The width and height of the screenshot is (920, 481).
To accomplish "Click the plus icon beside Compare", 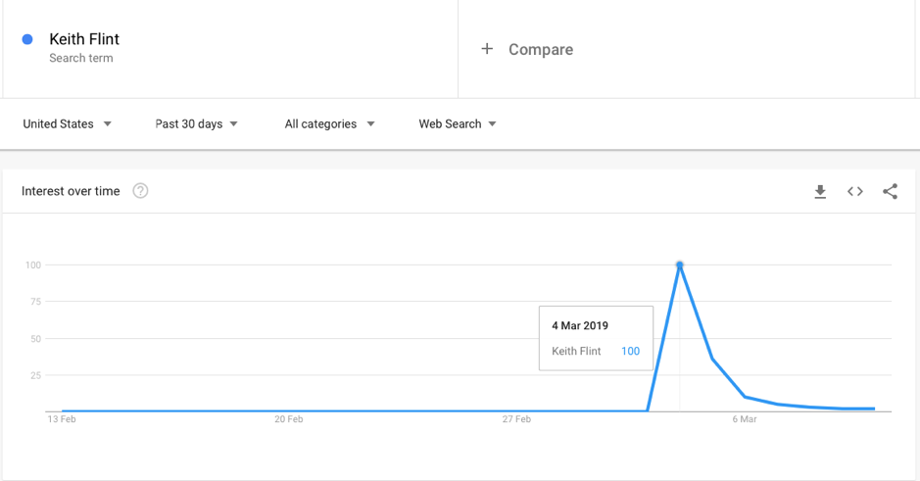I will click(487, 49).
